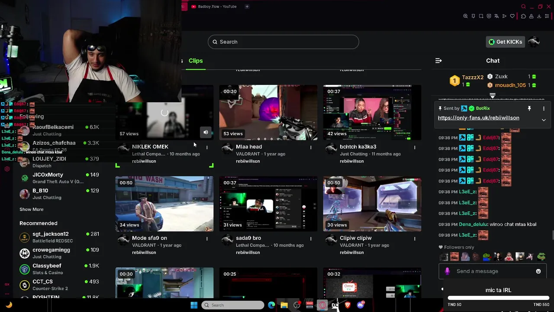Click the browser pin toolbar icon
The width and height of the screenshot is (554, 312).
coord(473,16)
